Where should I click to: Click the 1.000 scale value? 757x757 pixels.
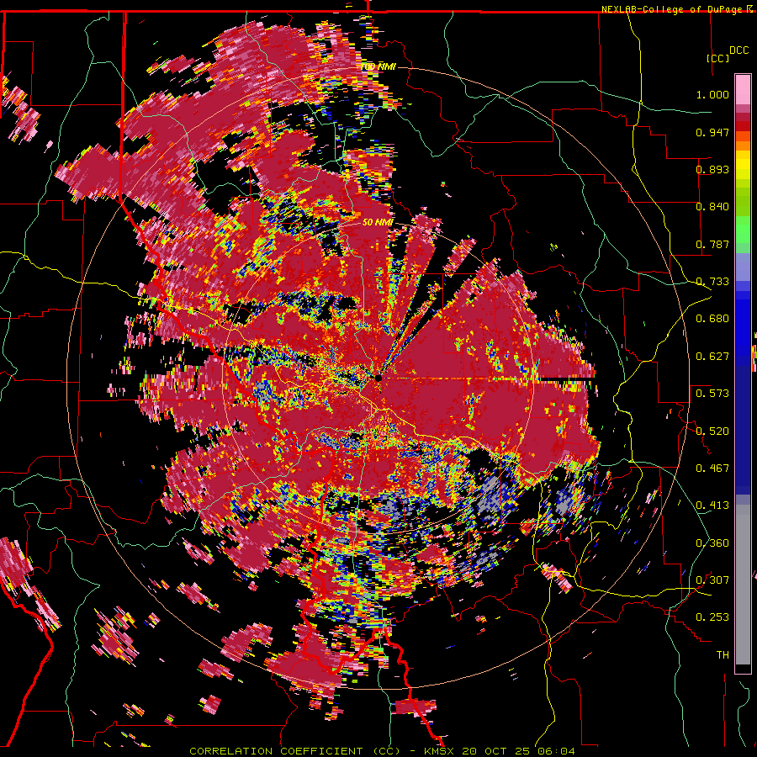[712, 94]
